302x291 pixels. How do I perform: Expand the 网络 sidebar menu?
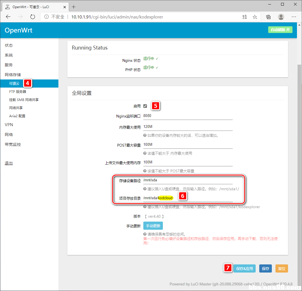pyautogui.click(x=9, y=135)
